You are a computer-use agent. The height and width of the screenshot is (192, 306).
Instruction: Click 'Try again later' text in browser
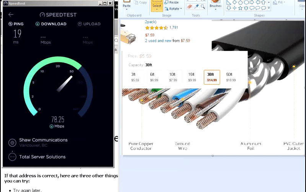click(27, 190)
